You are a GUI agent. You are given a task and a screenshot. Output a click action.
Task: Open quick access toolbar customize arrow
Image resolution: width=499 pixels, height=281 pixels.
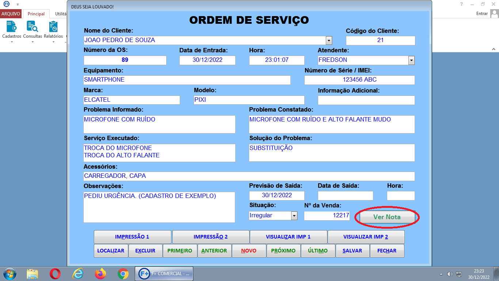(18, 4)
